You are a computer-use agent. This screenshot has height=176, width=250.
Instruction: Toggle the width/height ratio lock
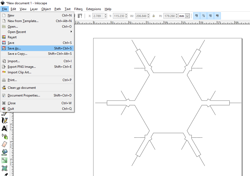pos(153,16)
